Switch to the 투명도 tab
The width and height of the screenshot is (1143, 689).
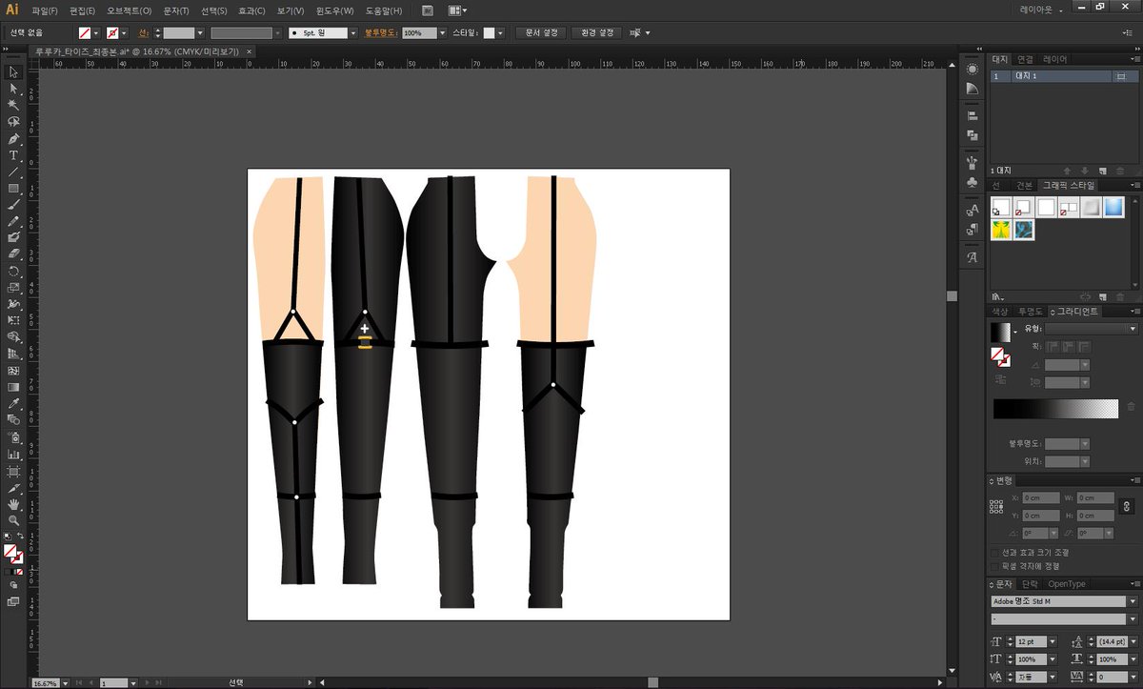(x=1029, y=312)
